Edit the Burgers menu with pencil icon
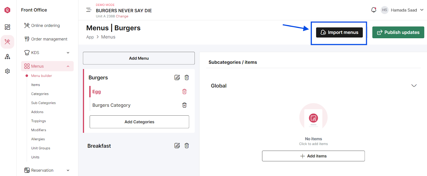Screen dimensions: 427x176 pyautogui.click(x=177, y=77)
